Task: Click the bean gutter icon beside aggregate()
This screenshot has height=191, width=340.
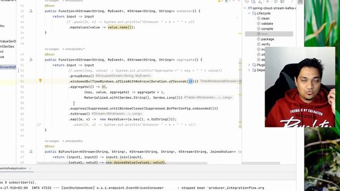Action: tap(31, 59)
